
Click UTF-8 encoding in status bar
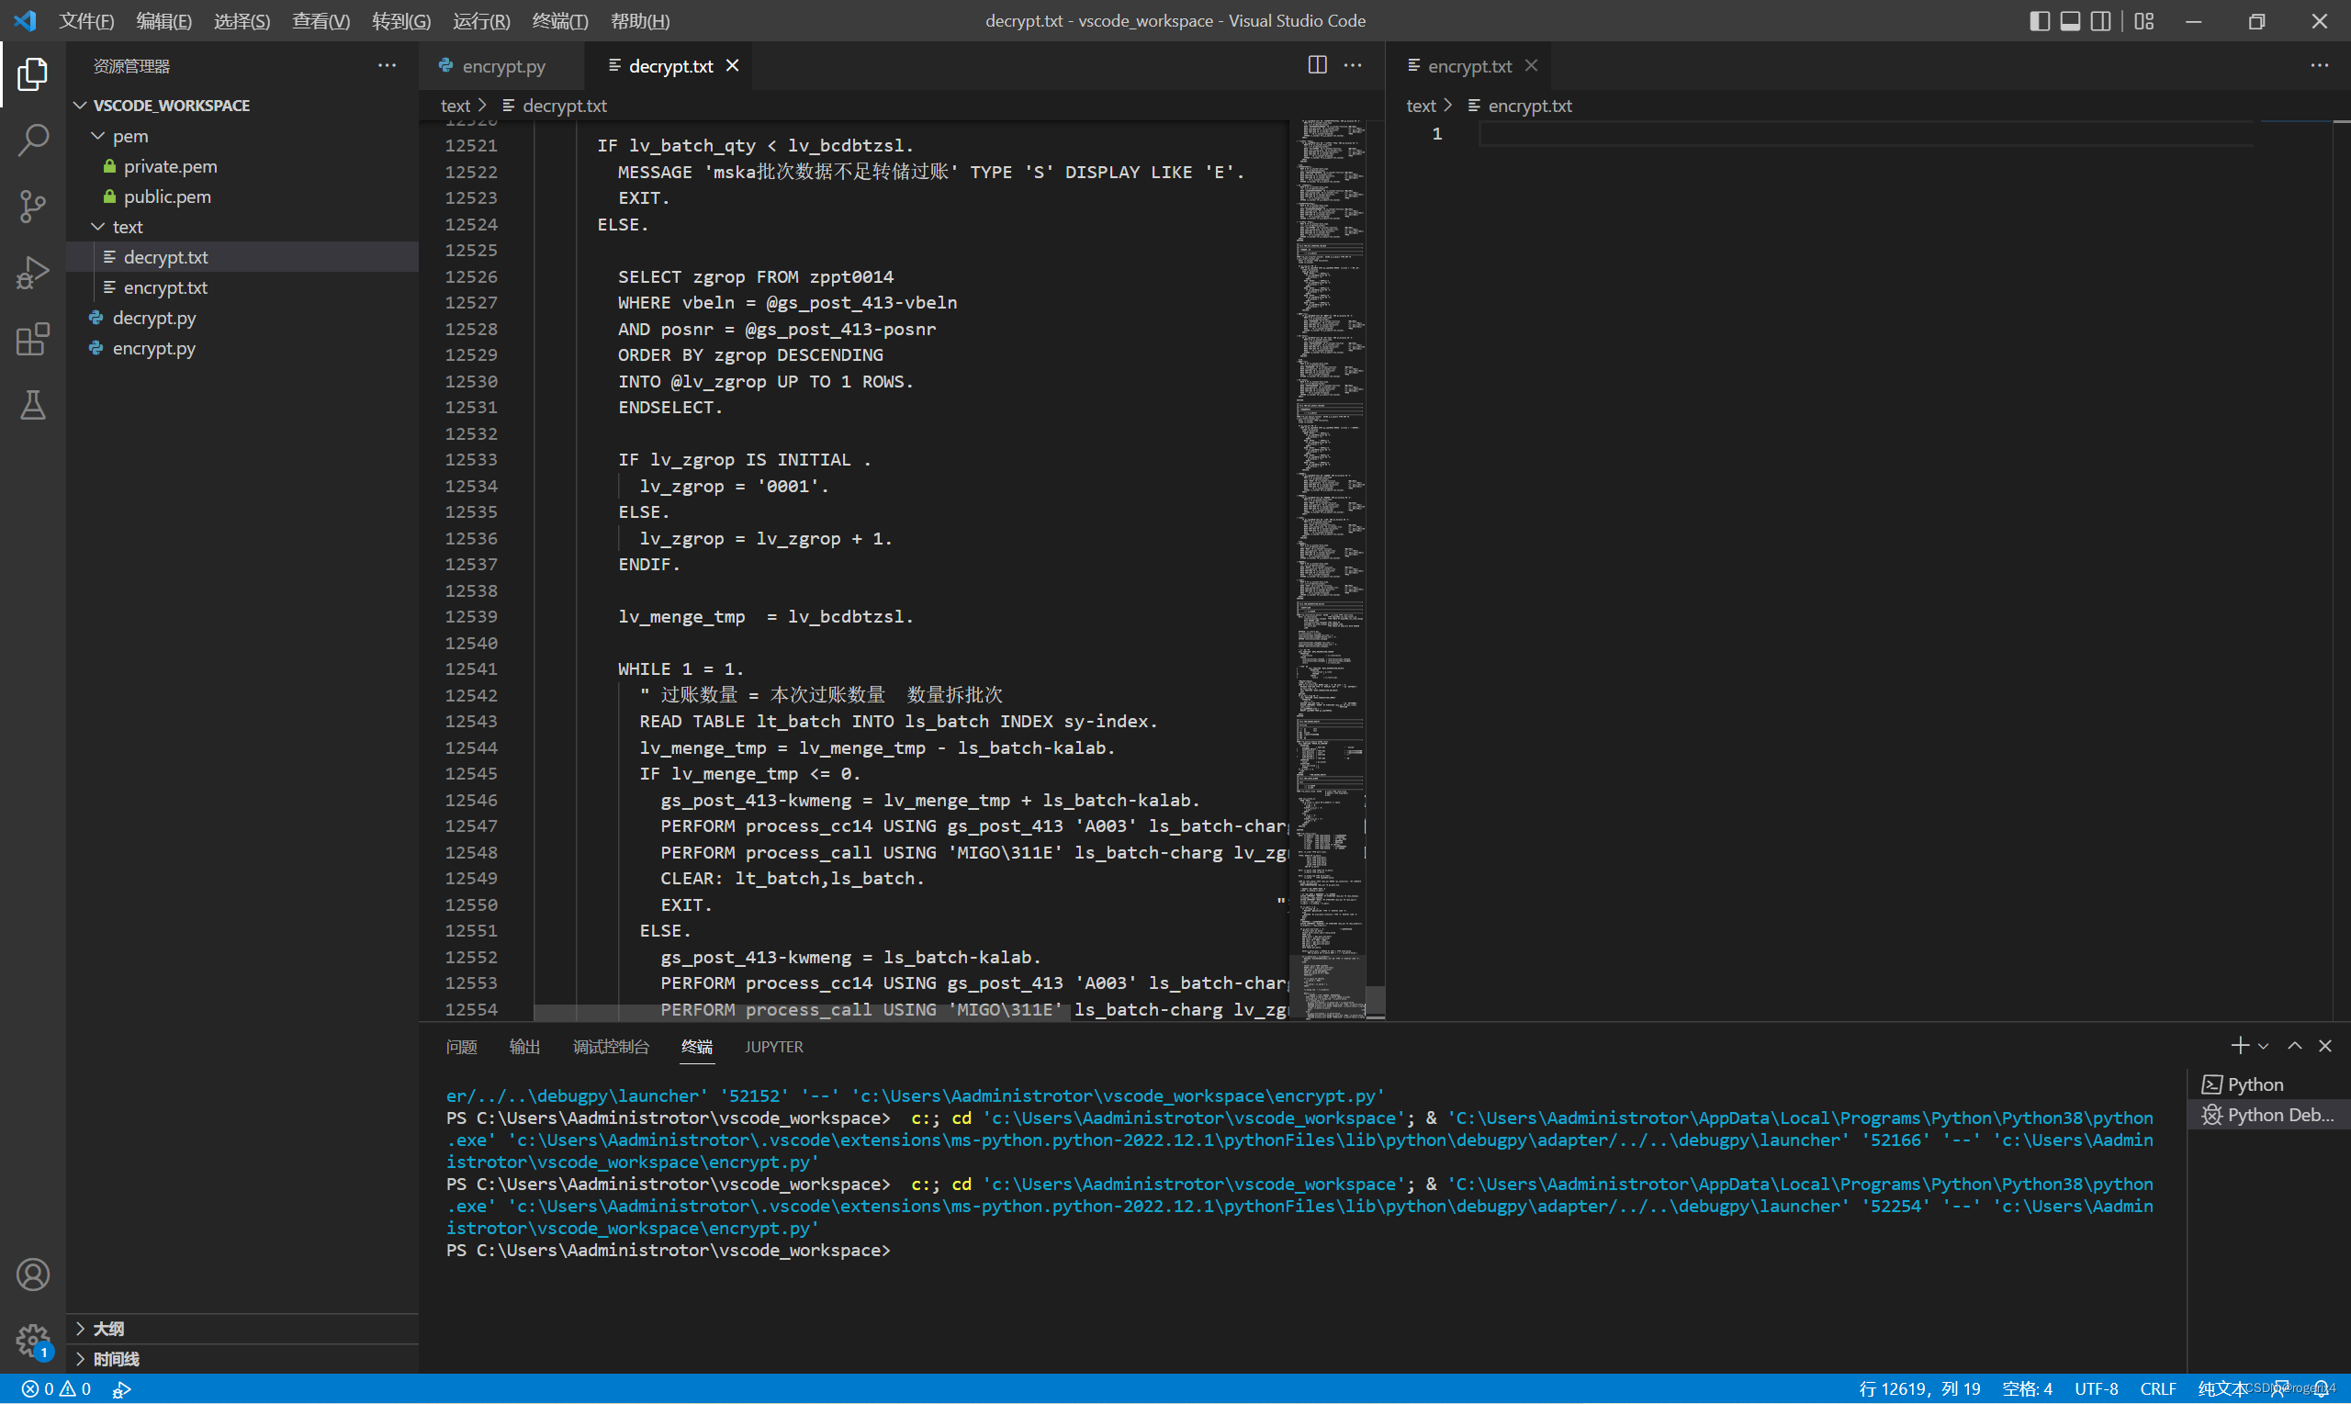click(x=2096, y=1389)
